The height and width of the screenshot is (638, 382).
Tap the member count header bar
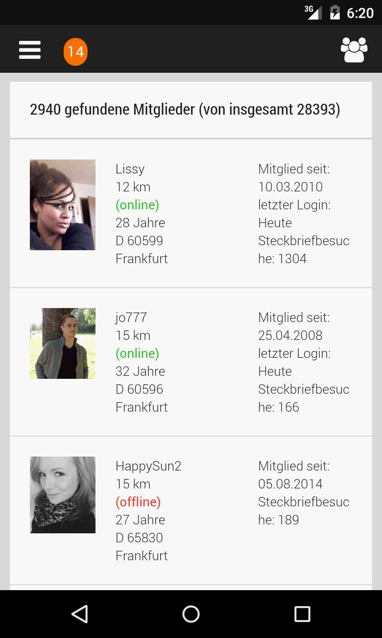point(191,109)
